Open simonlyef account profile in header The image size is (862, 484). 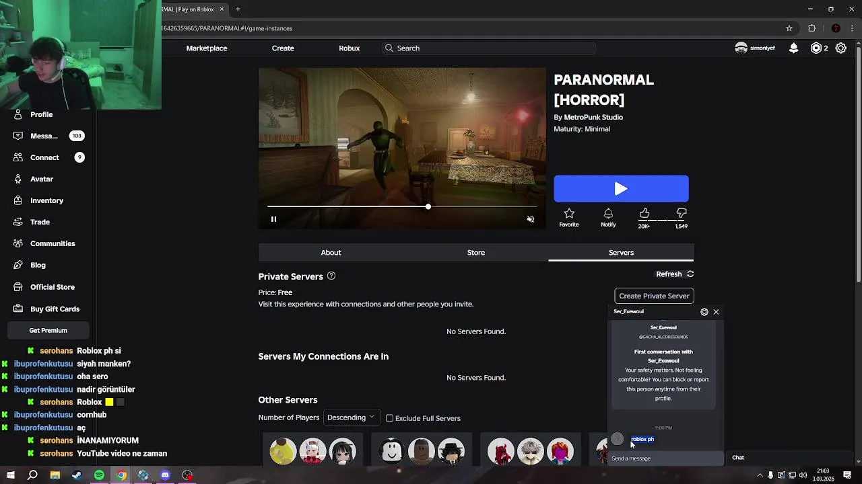(755, 48)
